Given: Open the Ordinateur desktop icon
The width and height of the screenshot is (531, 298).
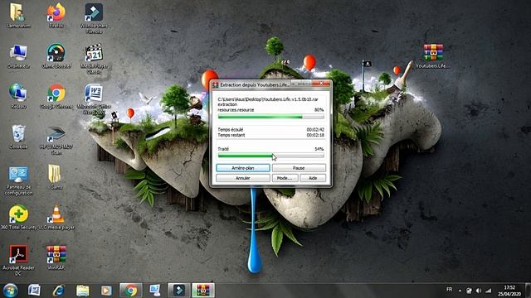Looking at the screenshot, I should tap(18, 56).
